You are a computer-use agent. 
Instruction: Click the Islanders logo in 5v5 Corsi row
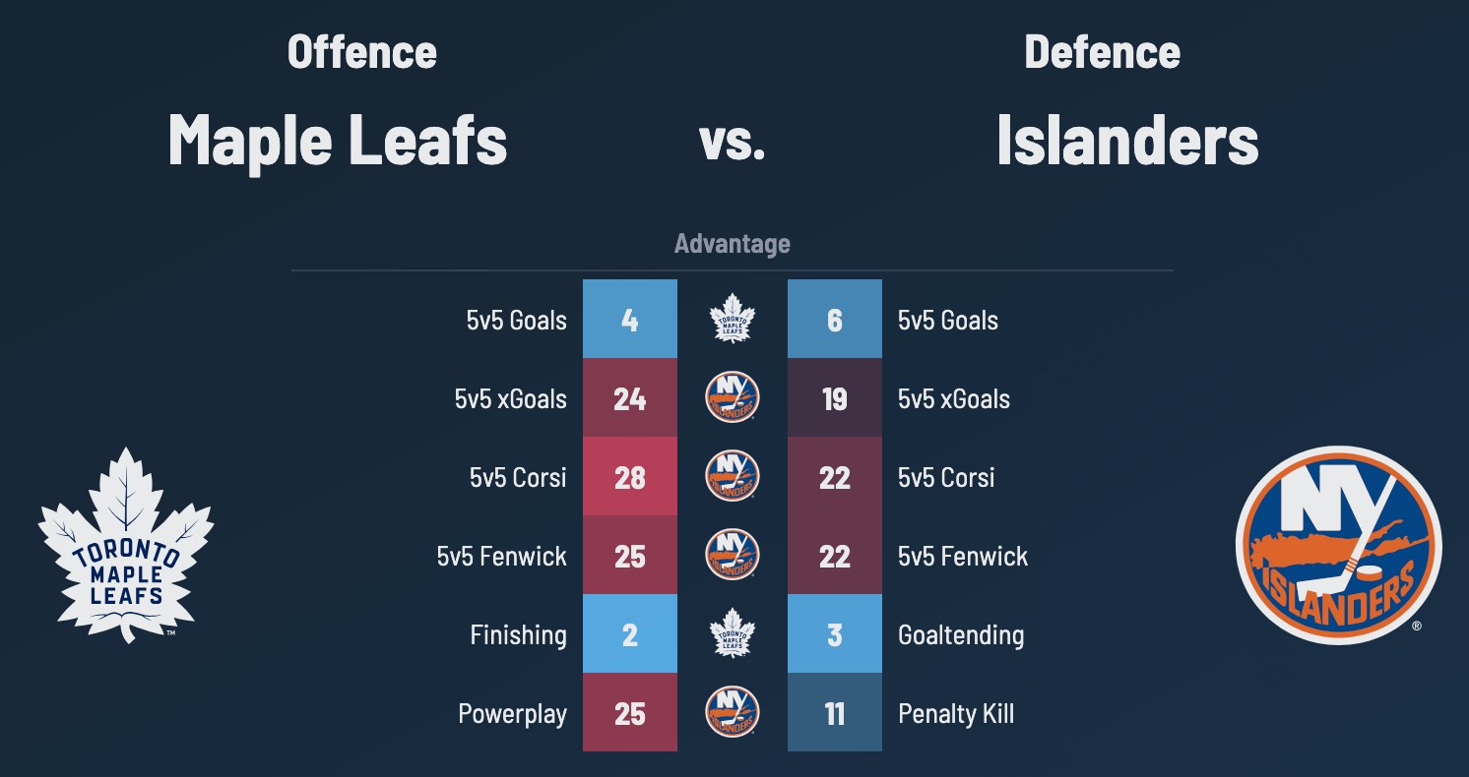(733, 477)
